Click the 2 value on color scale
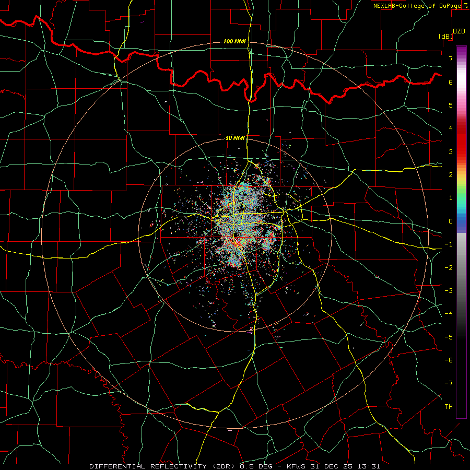 coord(451,175)
